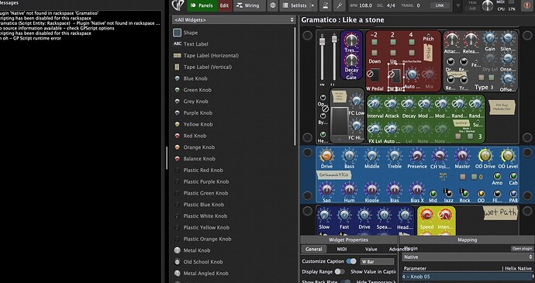Screen dimensions: 535x283
Task: Open dropdown arrow next to LINK
Action: [x=458, y=5]
